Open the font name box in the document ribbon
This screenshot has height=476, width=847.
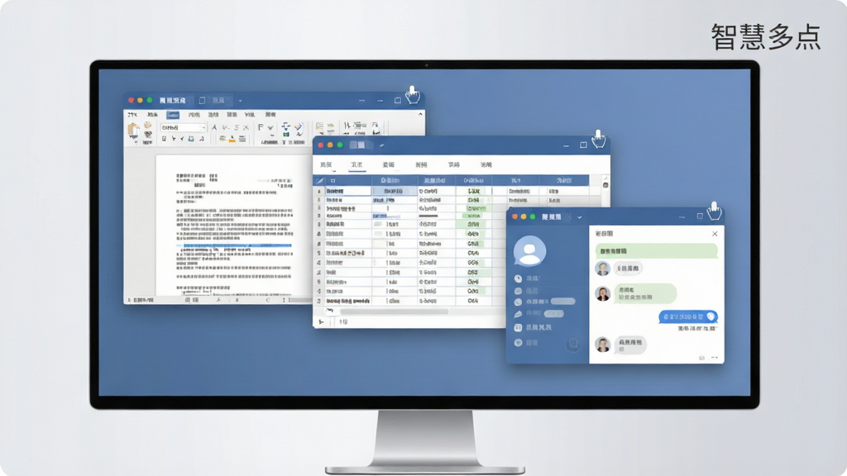183,127
